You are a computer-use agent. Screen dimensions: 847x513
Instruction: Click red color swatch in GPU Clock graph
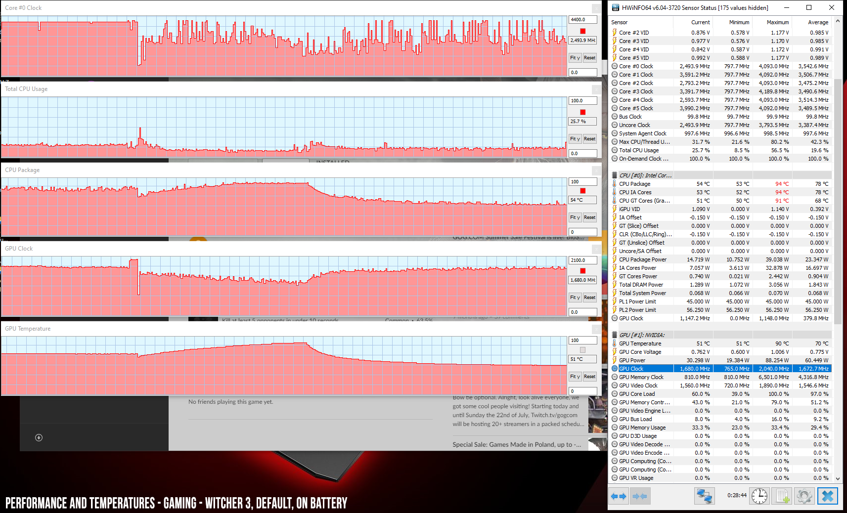pyautogui.click(x=582, y=271)
